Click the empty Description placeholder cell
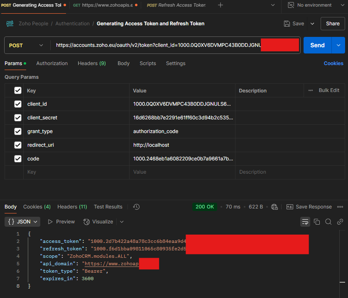Screen dimensions: 348x298 click(290, 172)
